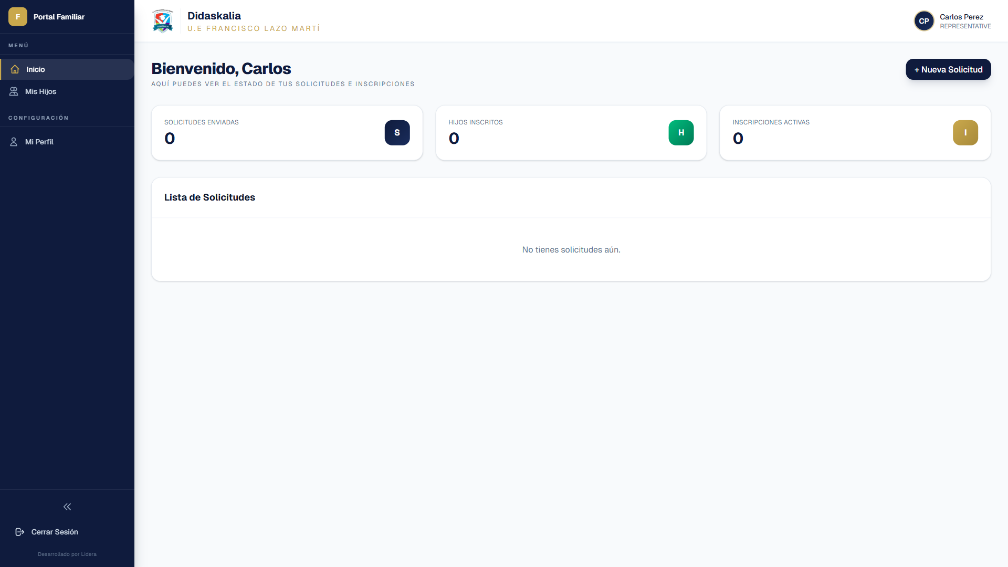
Task: Click the Portal Familiar F logo icon
Action: click(17, 17)
